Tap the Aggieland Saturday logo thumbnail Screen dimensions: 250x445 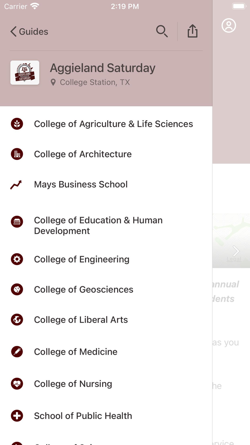point(25,73)
